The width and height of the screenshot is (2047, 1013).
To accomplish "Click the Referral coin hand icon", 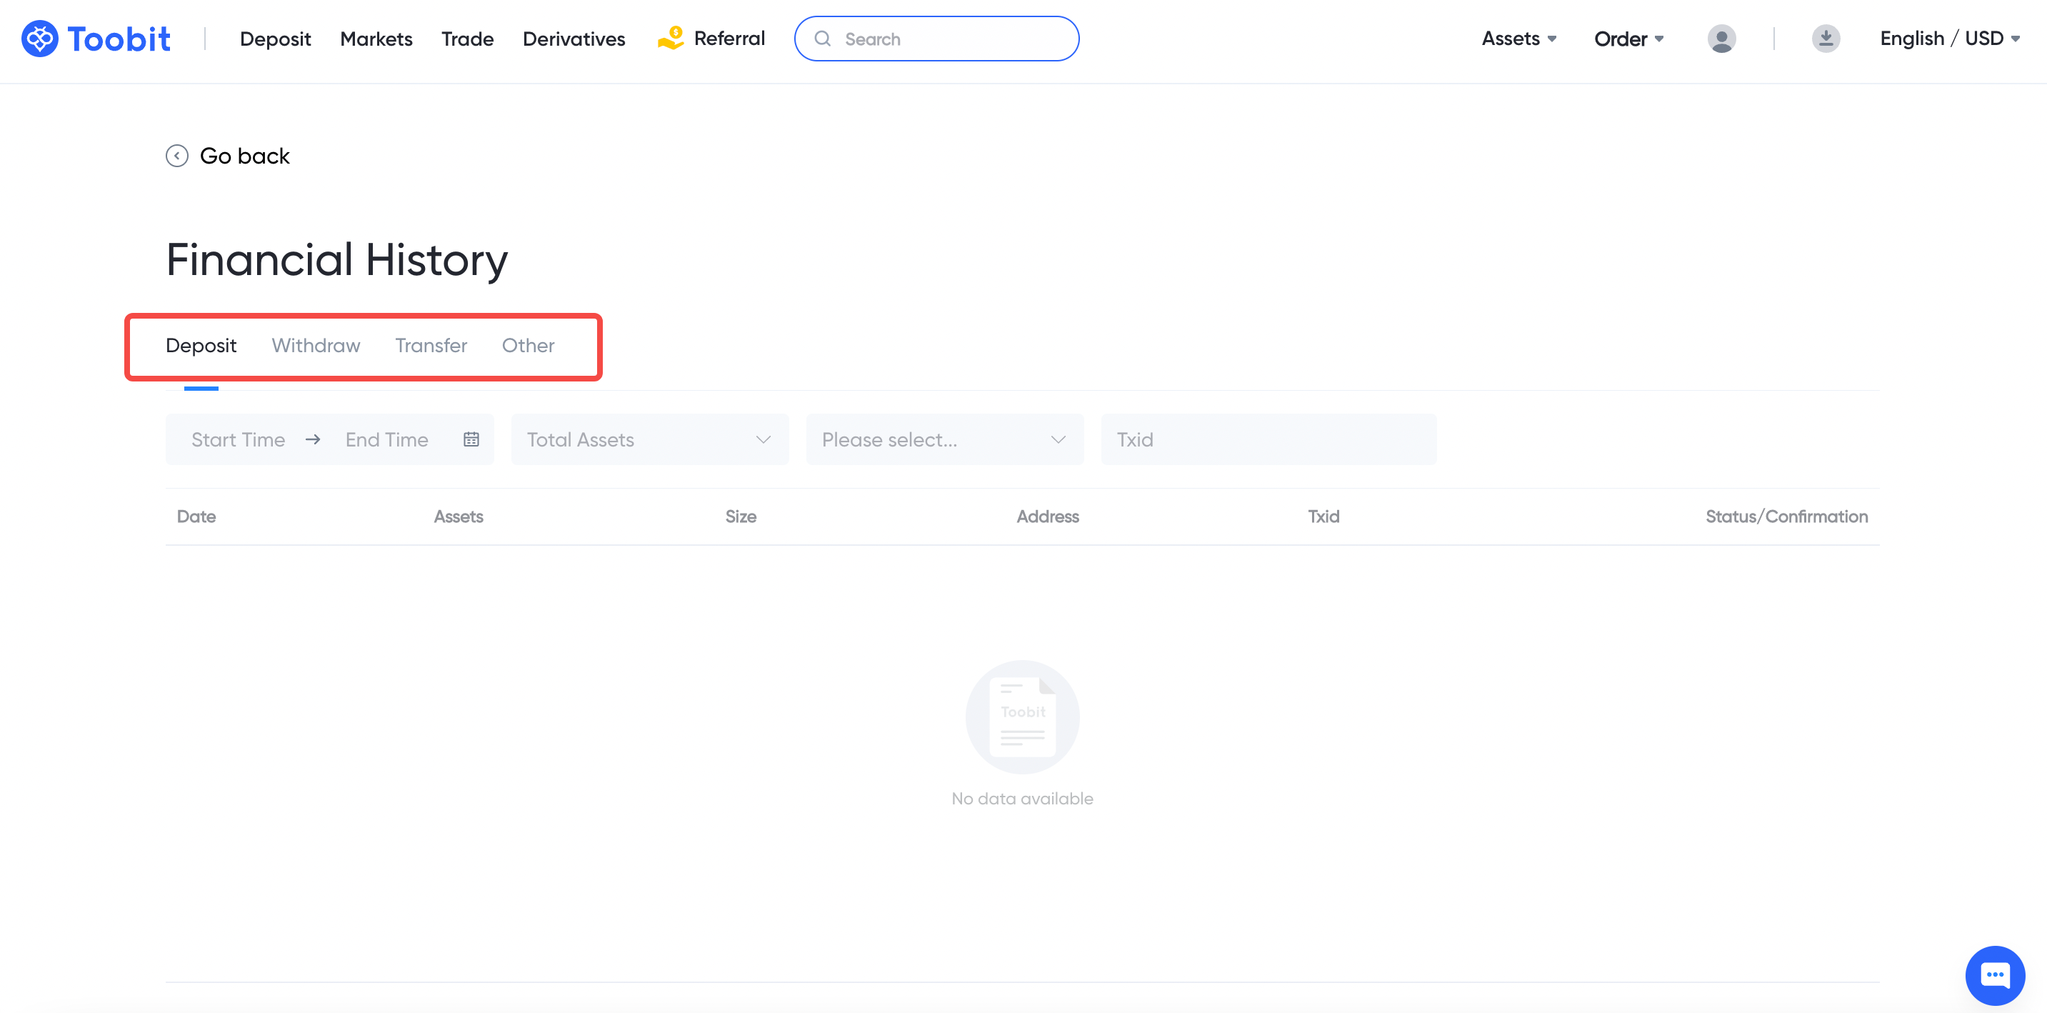I will 671,38.
